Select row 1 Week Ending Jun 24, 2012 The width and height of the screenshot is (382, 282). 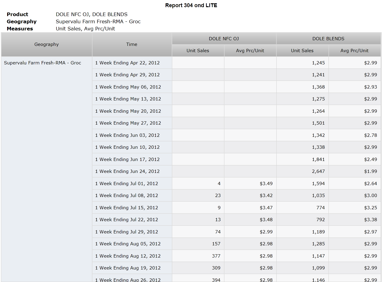[132, 171]
